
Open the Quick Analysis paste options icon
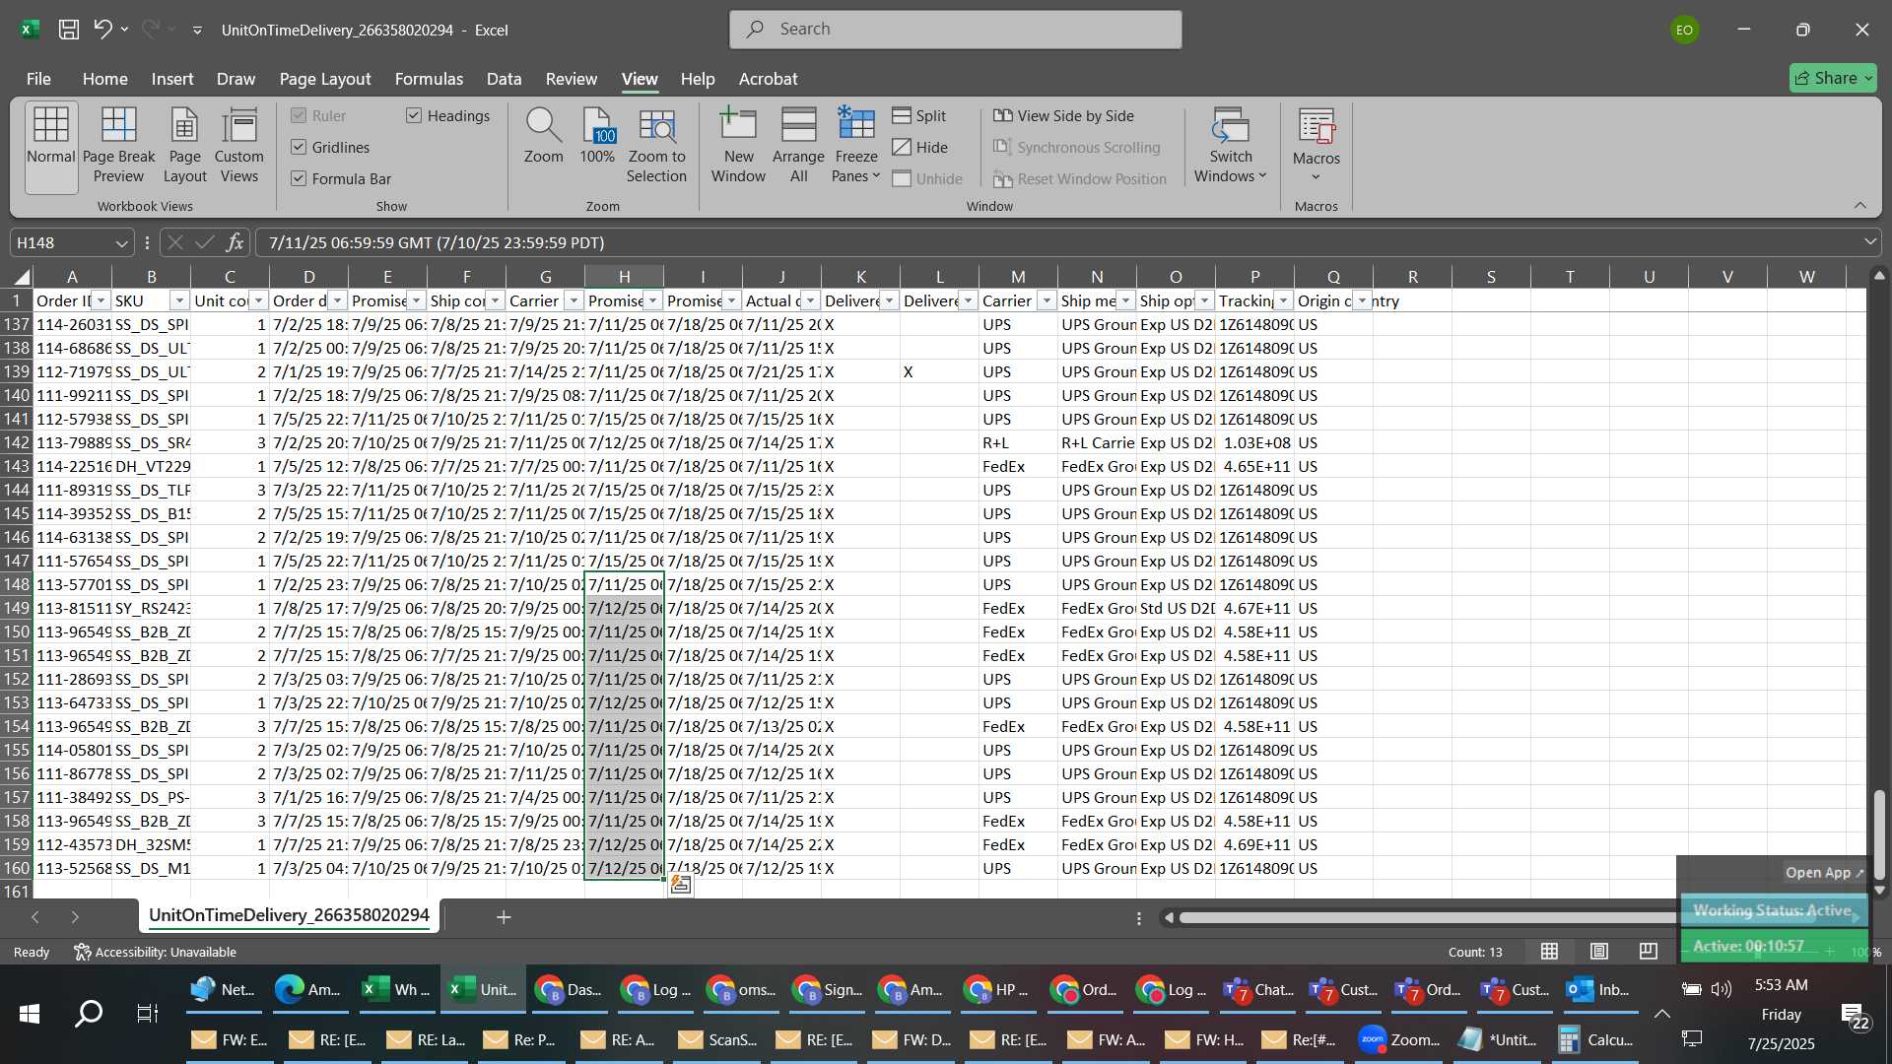click(x=680, y=885)
